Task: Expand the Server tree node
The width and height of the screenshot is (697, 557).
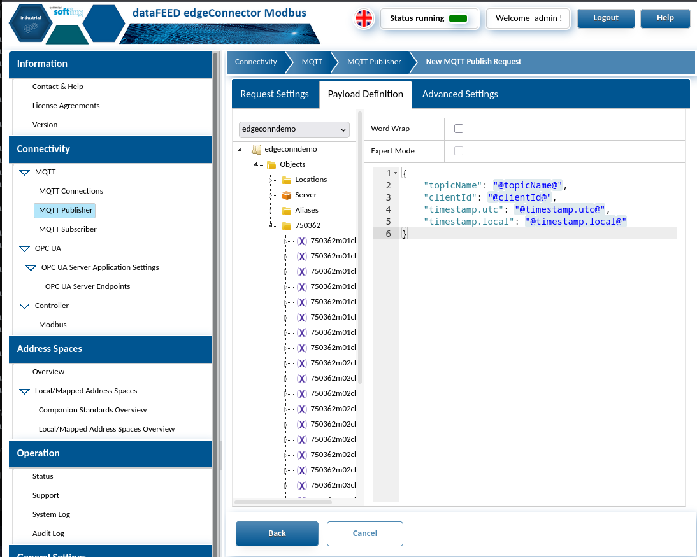Action: [270, 195]
